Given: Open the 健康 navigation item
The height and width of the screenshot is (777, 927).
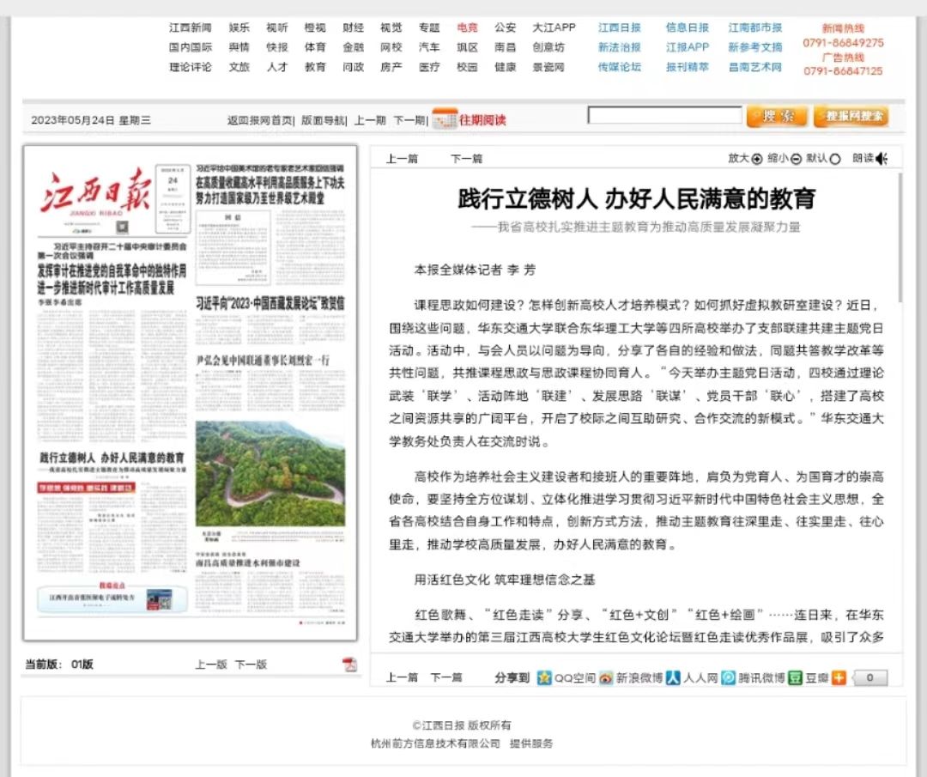Looking at the screenshot, I should click(505, 67).
